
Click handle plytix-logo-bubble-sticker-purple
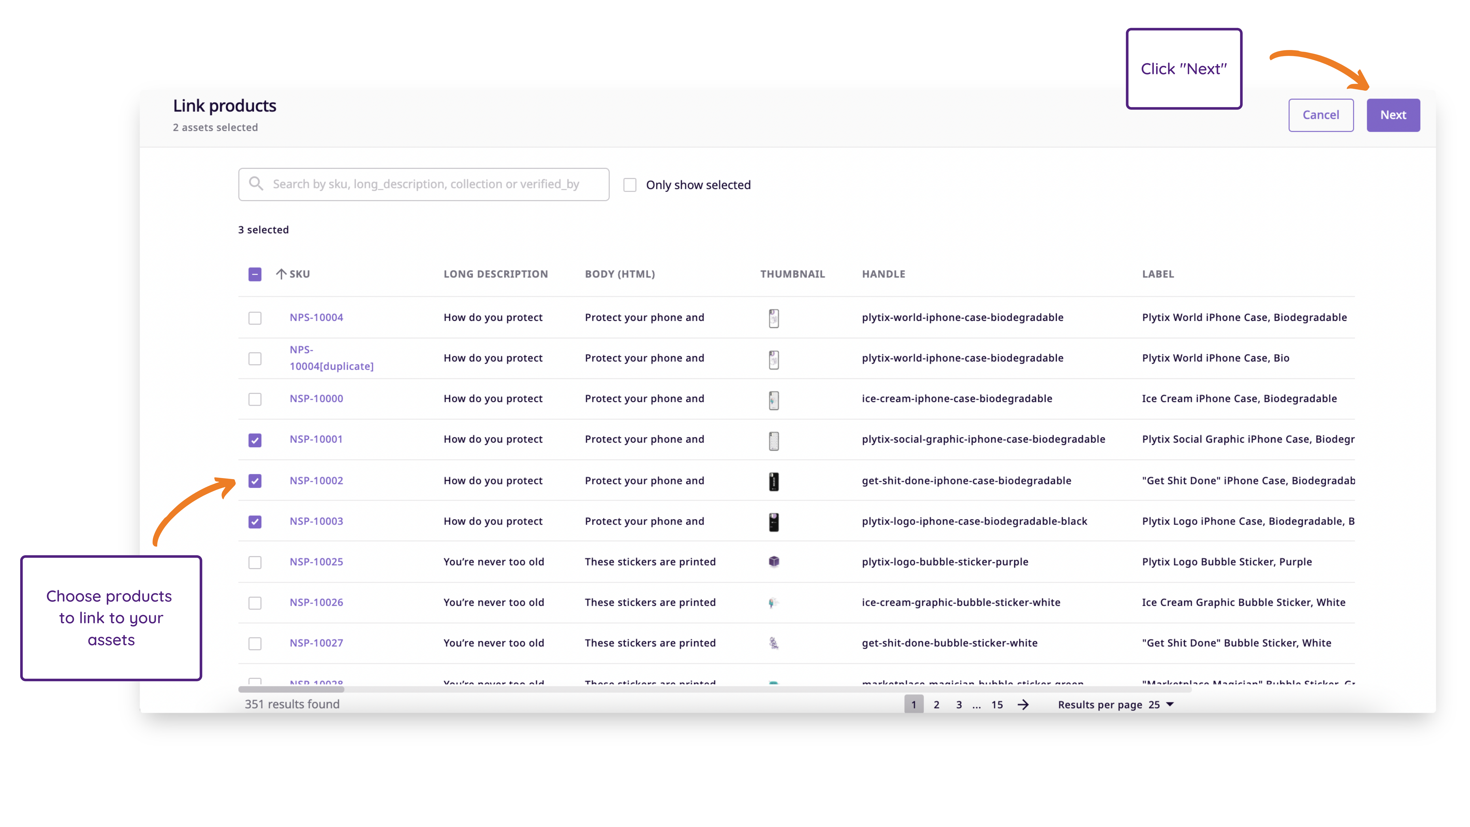(945, 562)
